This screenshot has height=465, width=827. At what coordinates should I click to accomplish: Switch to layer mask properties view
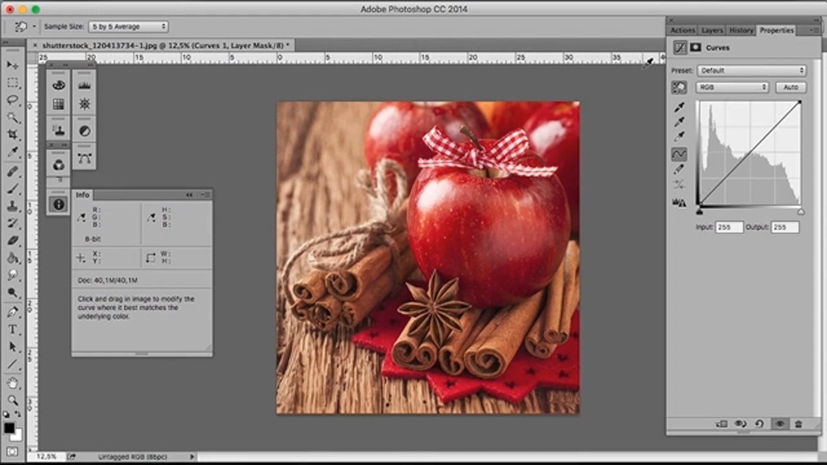tap(696, 47)
